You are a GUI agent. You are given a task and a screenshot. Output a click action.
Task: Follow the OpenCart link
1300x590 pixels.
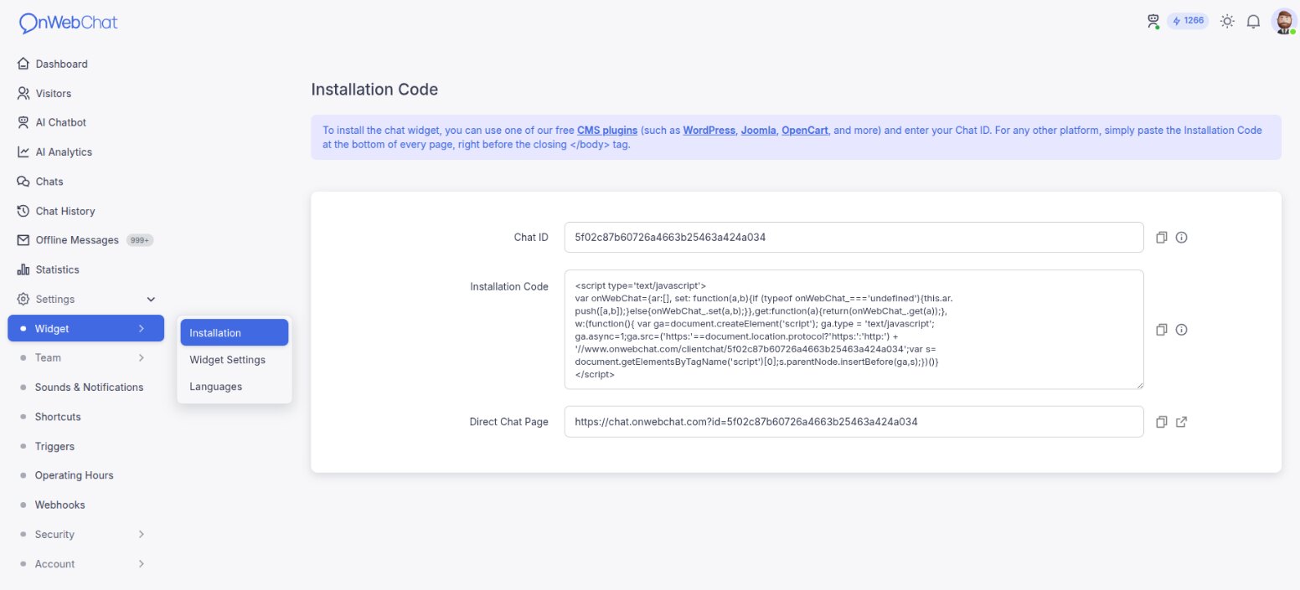point(805,131)
